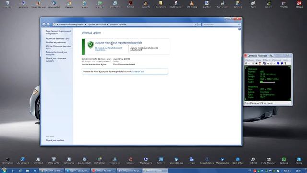Click the taskbar clock
The height and width of the screenshot is (173, 307).
tap(298, 171)
